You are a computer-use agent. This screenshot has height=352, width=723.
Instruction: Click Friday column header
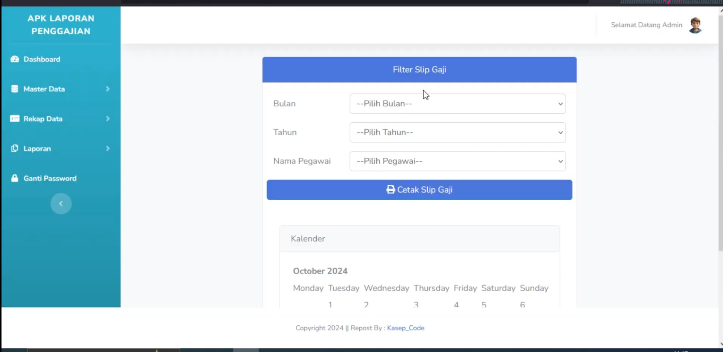pyautogui.click(x=465, y=288)
